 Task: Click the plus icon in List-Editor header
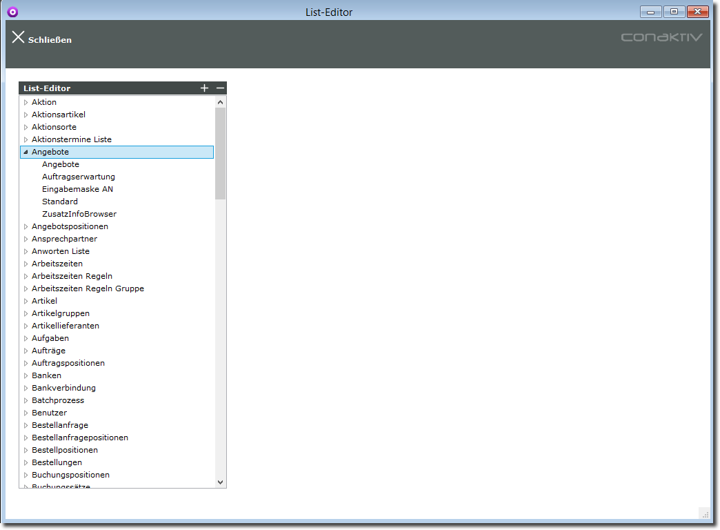[x=204, y=88]
